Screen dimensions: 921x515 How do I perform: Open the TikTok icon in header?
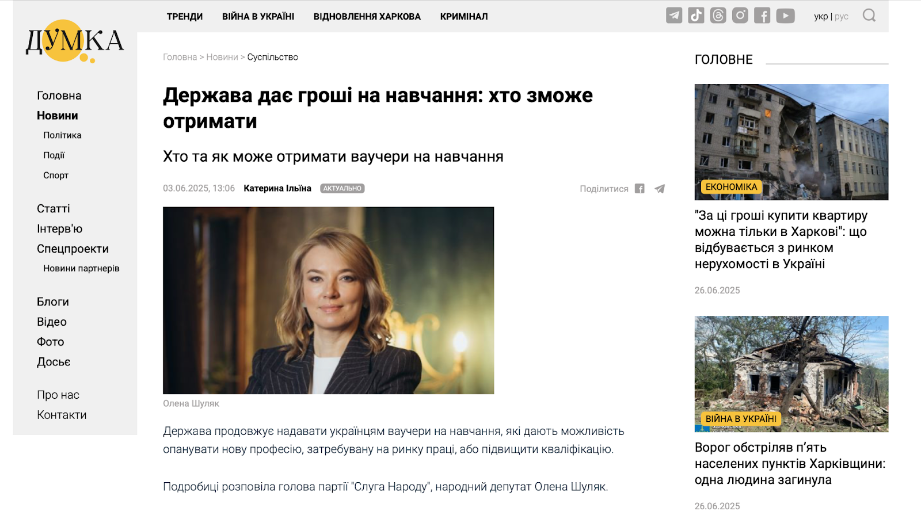(696, 16)
